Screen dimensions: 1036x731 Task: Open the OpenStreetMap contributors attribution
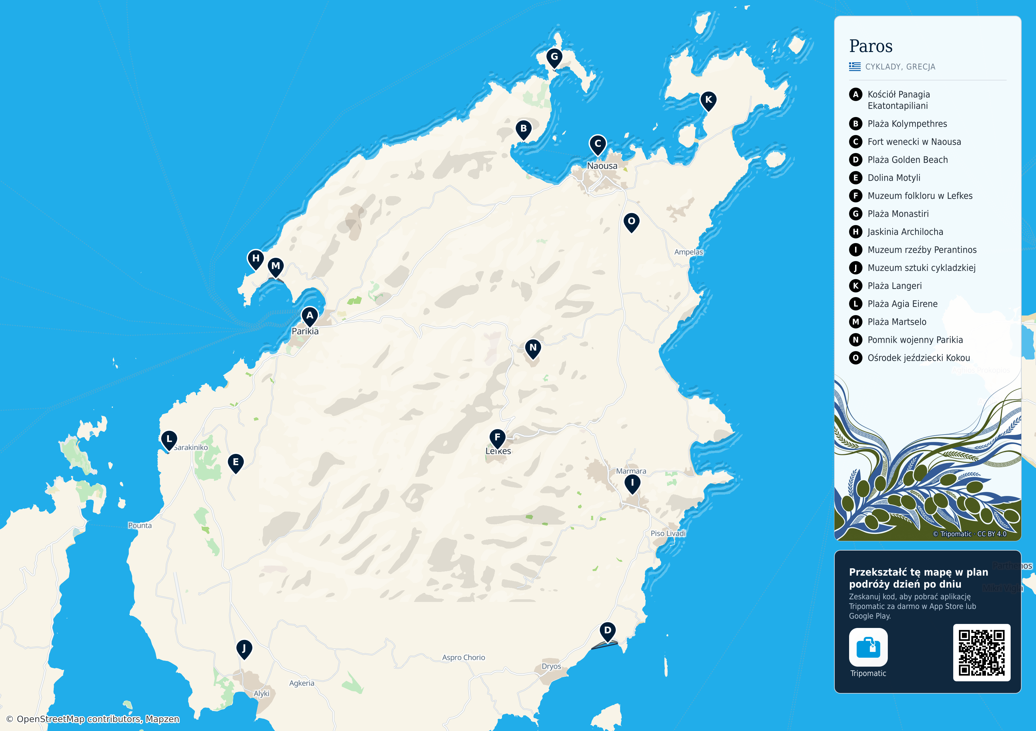(x=93, y=719)
